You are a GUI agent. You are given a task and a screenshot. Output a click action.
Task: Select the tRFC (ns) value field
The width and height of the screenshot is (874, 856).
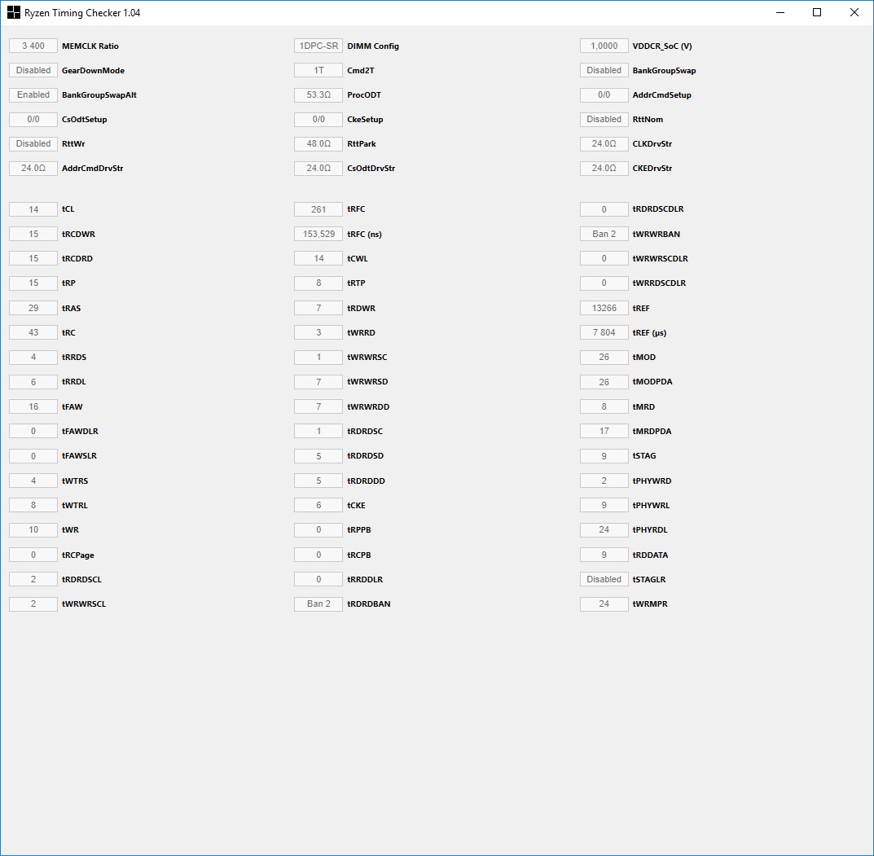(x=318, y=234)
